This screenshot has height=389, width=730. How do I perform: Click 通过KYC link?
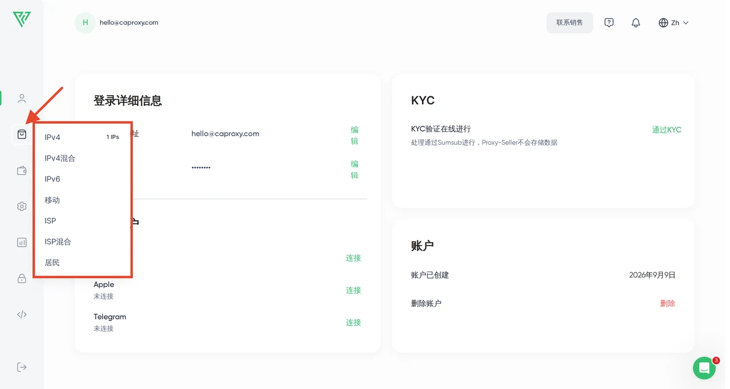(667, 130)
